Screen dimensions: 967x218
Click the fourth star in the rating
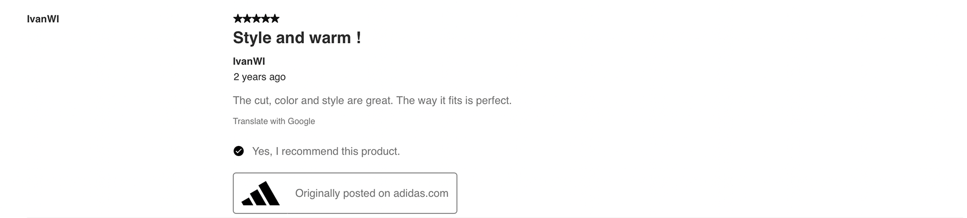[x=265, y=19]
